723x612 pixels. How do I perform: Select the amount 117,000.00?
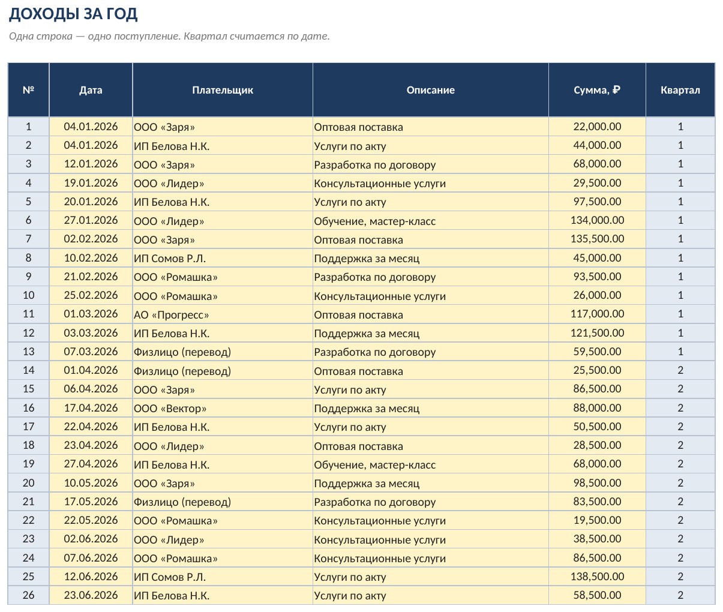coord(598,314)
